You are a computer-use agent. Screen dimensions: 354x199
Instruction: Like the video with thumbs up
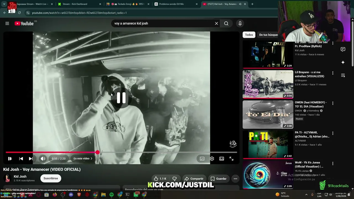160,179
